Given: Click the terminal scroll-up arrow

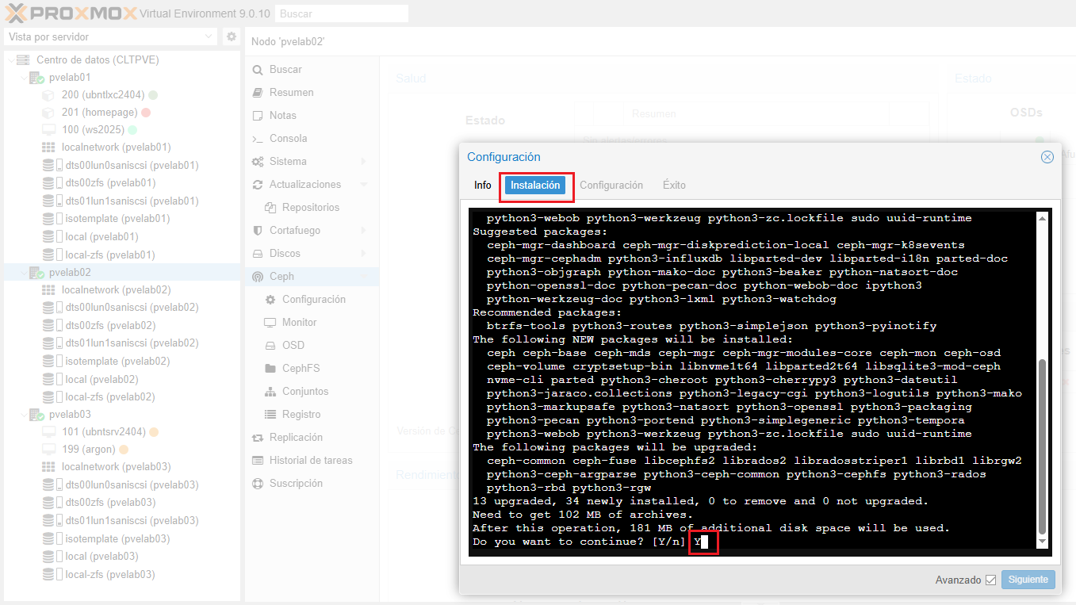Looking at the screenshot, I should [x=1043, y=218].
